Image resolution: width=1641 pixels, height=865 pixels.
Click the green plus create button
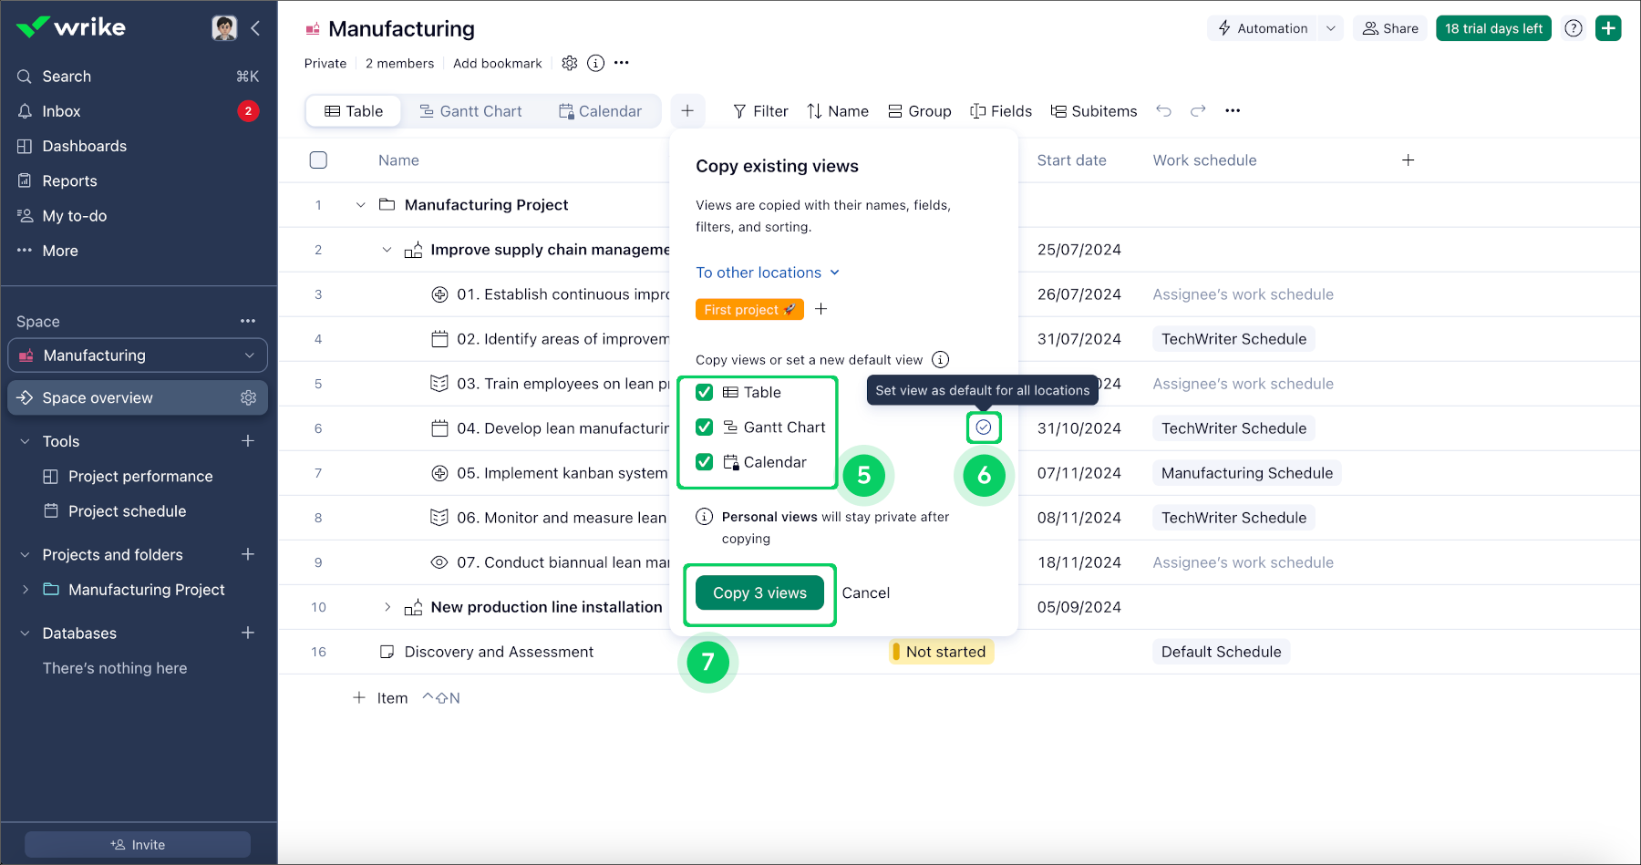[1608, 28]
